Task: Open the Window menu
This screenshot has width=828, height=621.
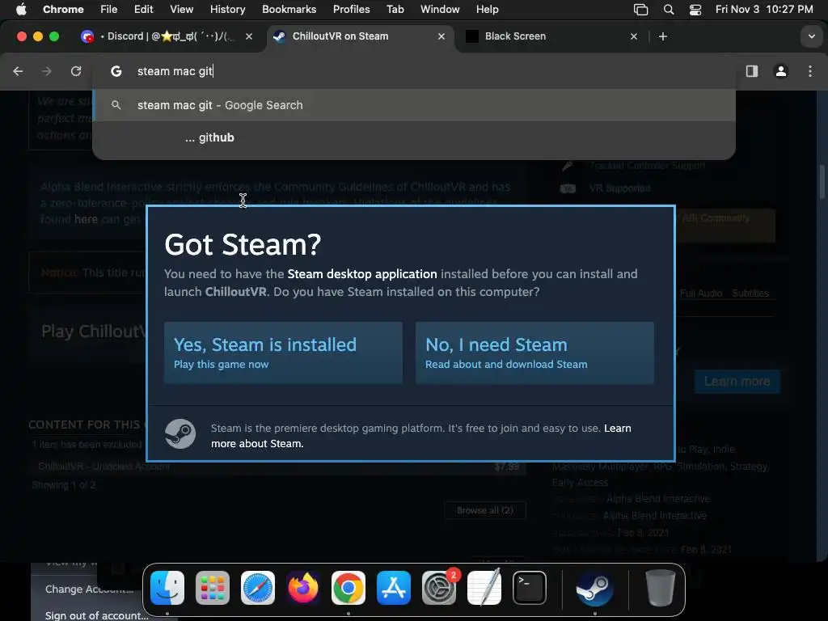Action: coord(440,9)
